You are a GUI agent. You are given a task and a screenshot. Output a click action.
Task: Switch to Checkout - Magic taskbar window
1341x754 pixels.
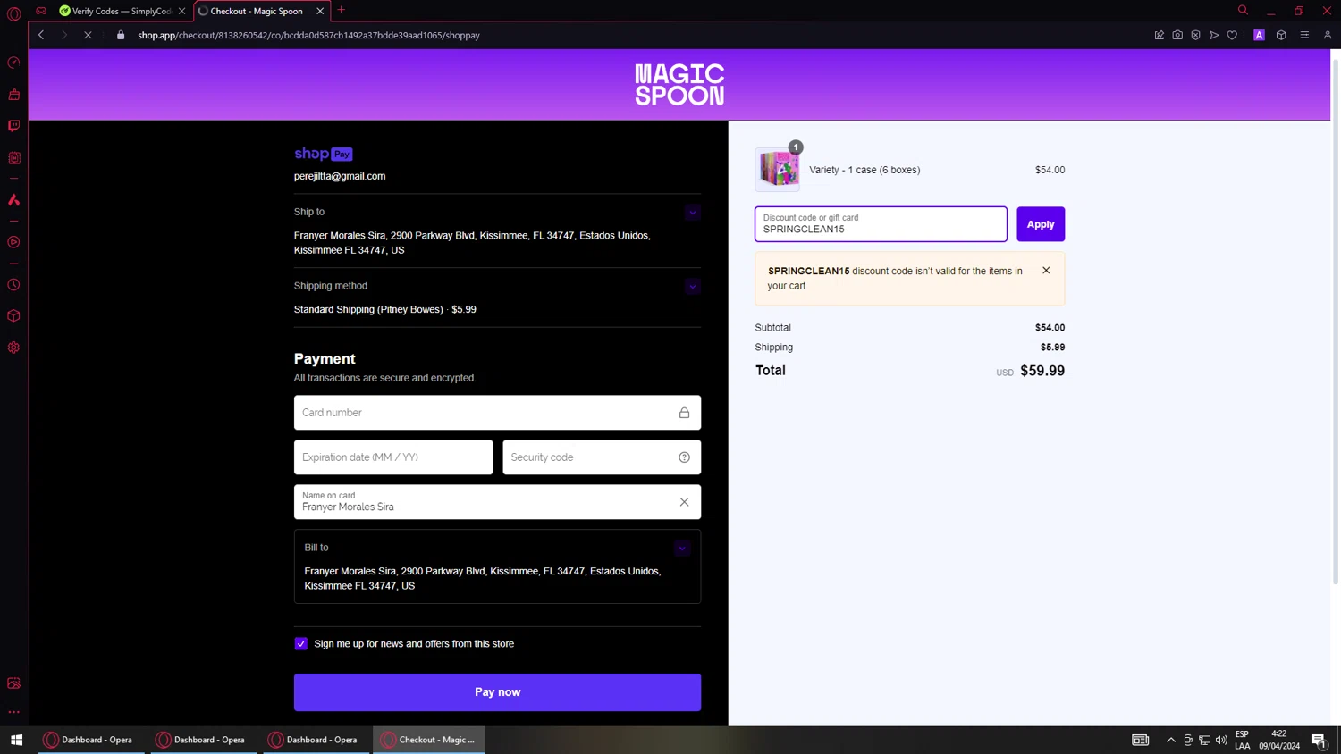(428, 740)
